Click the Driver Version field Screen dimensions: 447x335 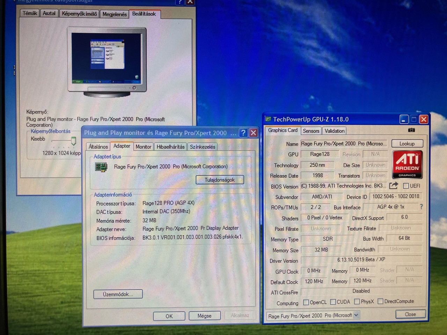click(361, 259)
